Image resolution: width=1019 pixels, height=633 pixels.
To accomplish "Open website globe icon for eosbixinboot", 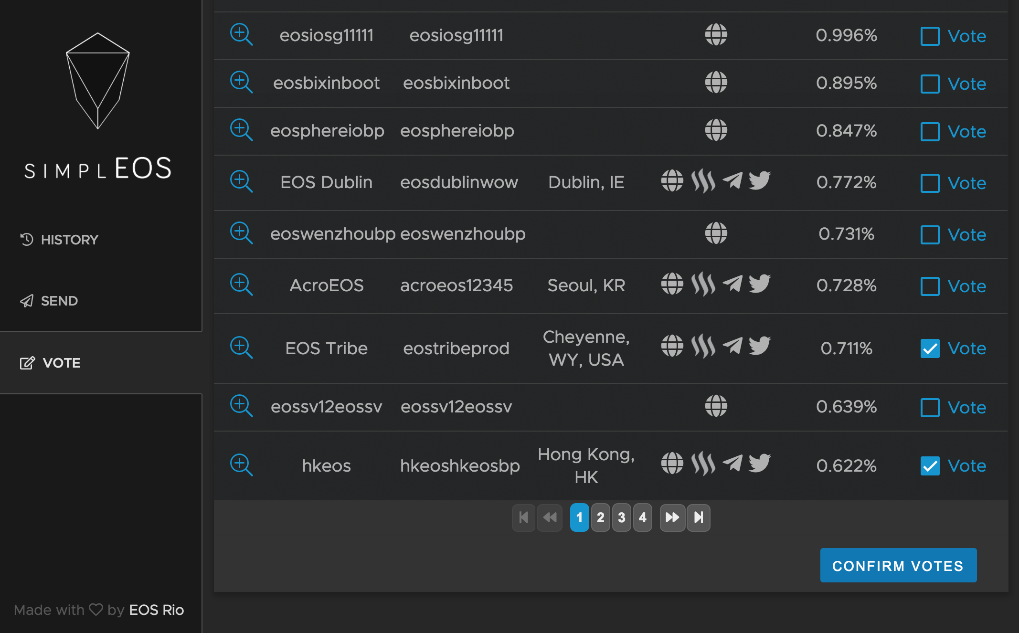I will pos(716,83).
